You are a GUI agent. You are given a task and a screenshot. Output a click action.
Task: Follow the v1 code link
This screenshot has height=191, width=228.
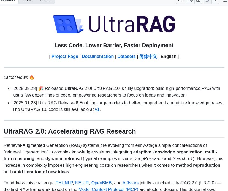pos(97,109)
